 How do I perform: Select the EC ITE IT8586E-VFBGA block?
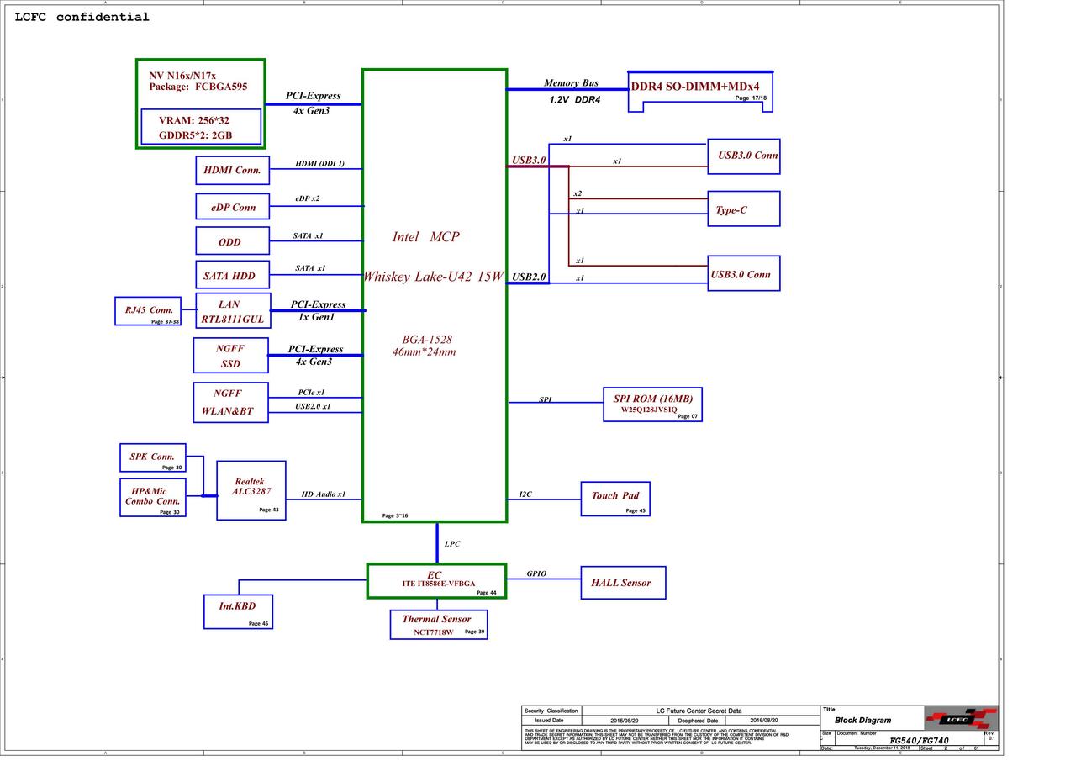437,581
